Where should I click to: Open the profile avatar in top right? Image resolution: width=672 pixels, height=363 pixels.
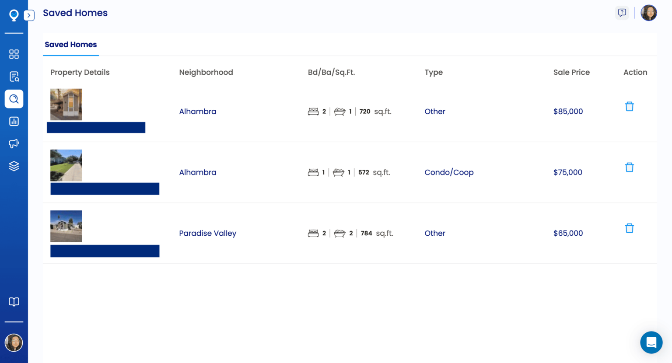pyautogui.click(x=649, y=13)
